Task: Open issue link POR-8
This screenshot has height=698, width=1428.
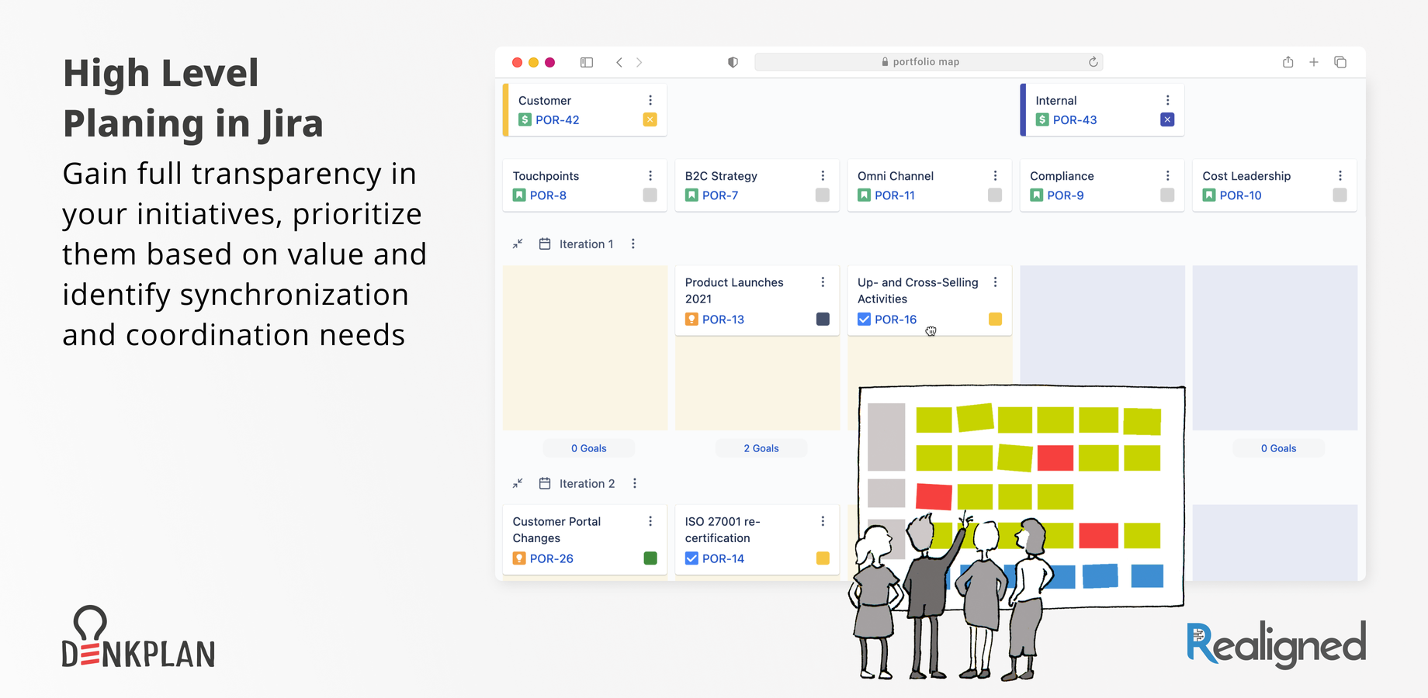Action: (548, 195)
